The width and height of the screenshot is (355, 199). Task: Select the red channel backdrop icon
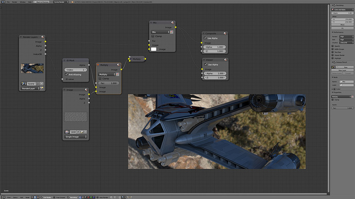coord(88,197)
